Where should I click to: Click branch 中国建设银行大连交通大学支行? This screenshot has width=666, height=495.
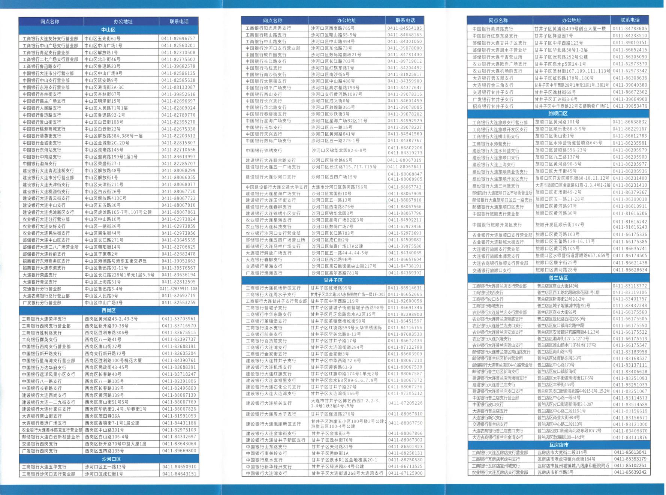pos(277,187)
